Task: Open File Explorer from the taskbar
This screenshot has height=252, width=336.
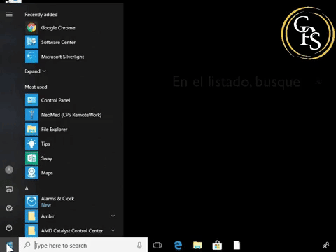Action: (x=197, y=246)
